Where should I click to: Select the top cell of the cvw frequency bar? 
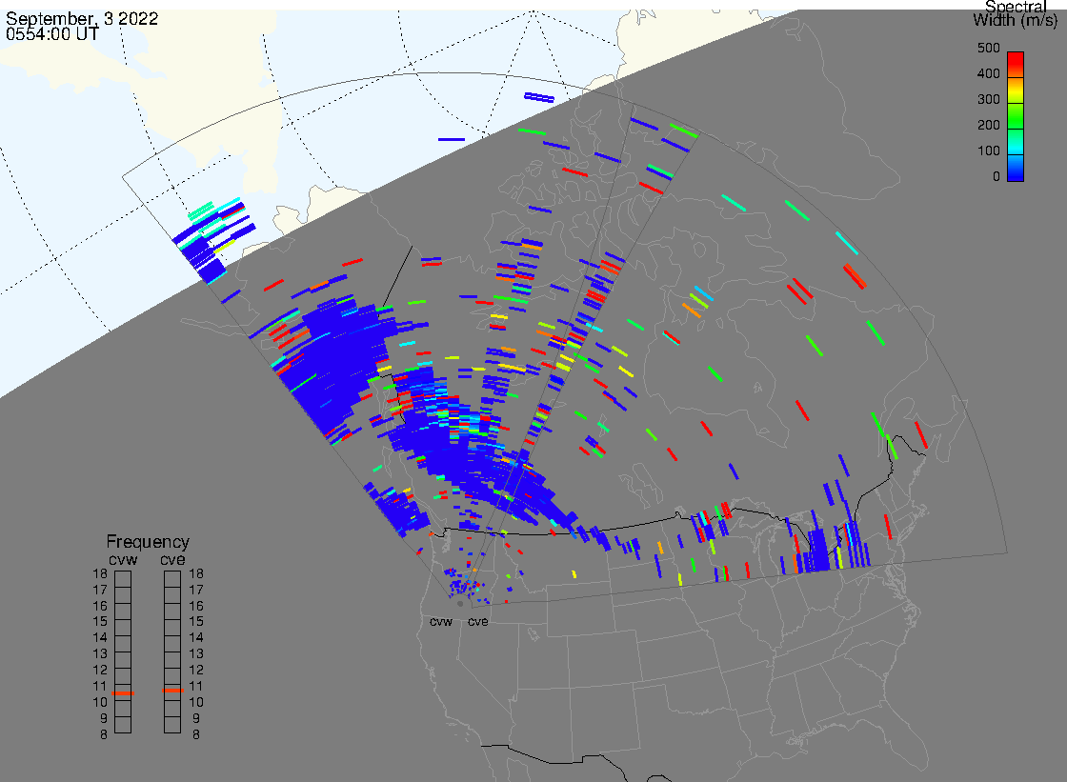123,579
